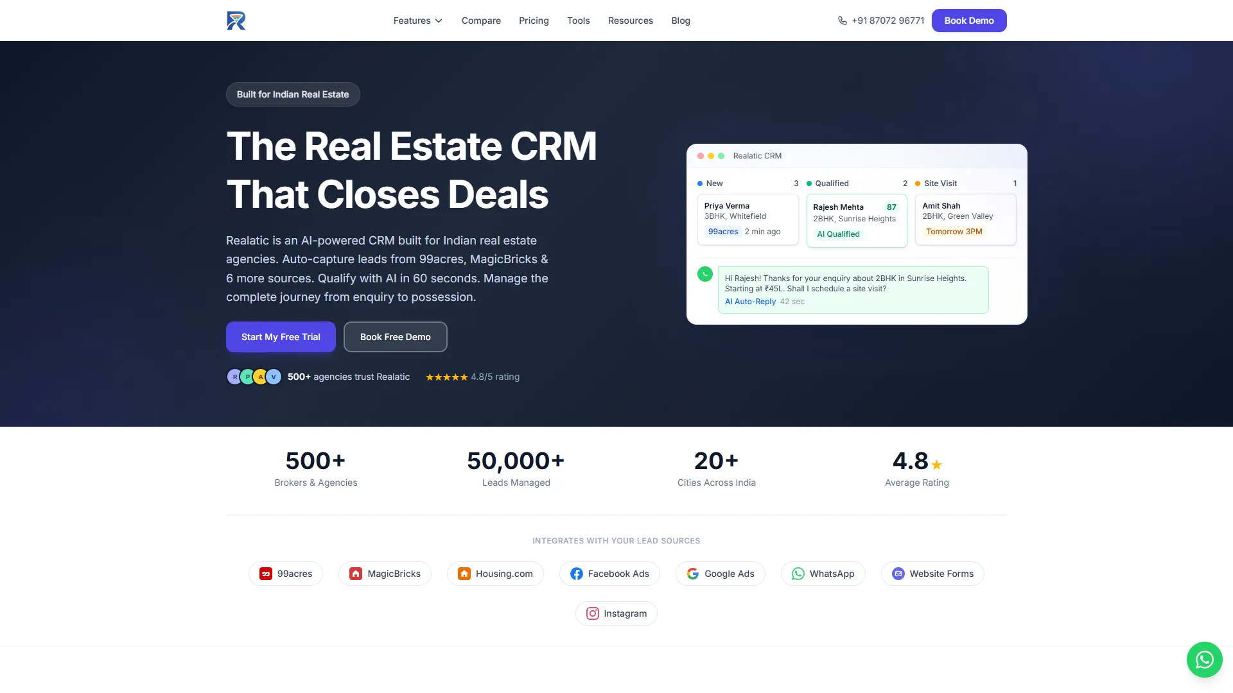Click the 99acres logo icon

coord(266,574)
